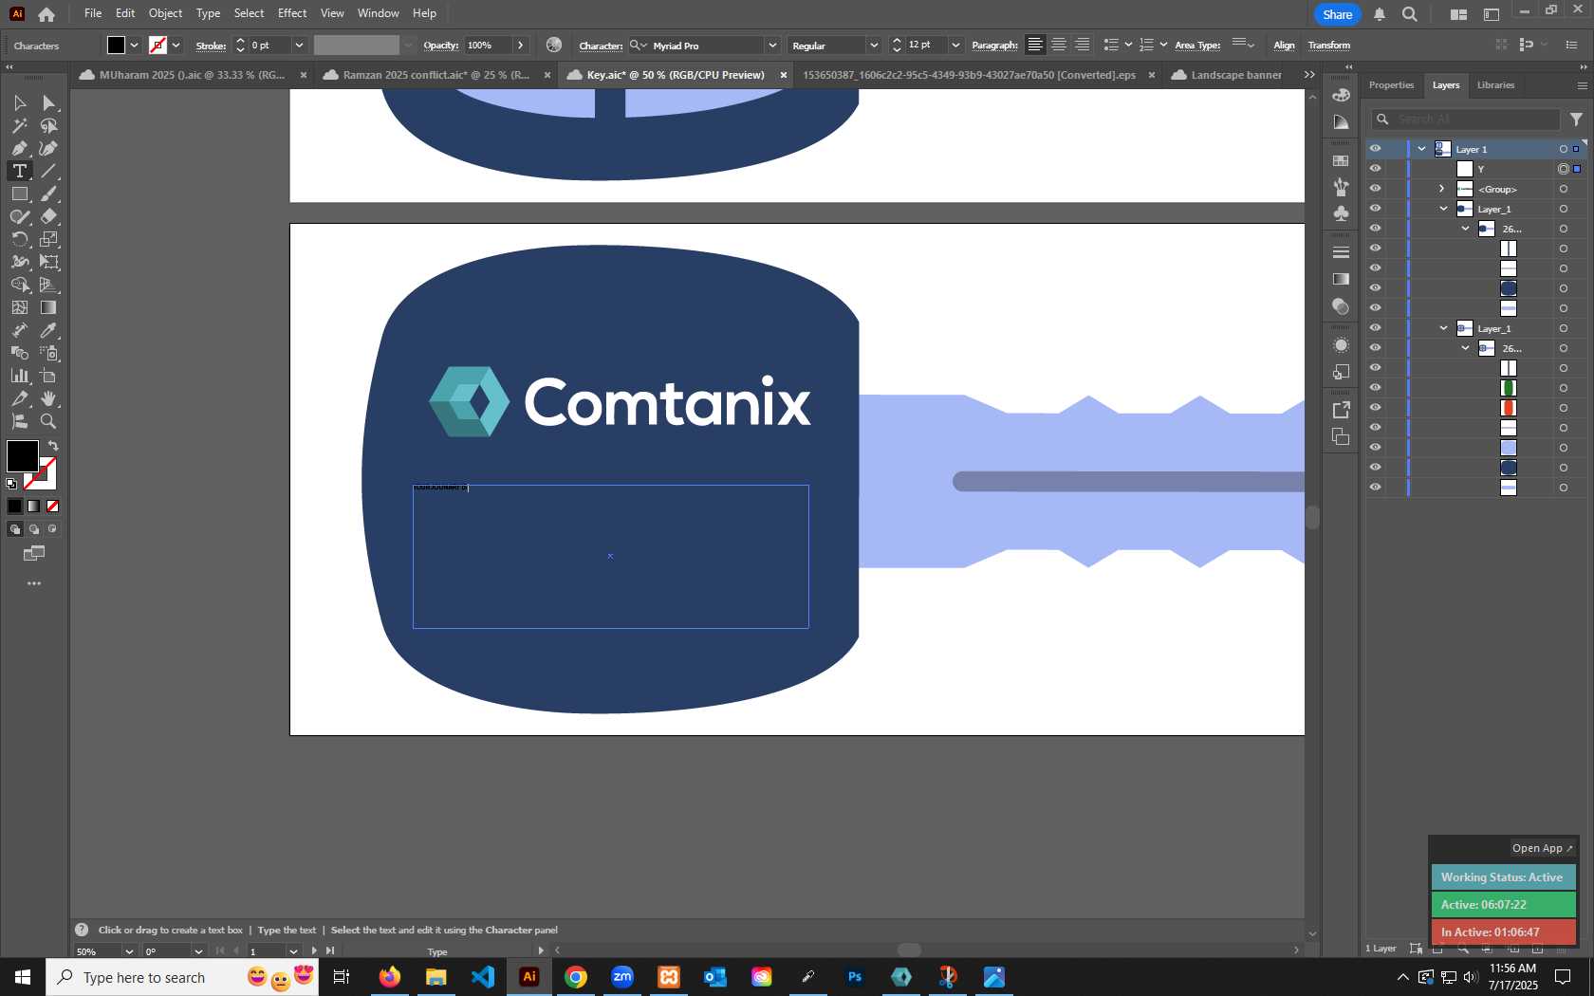Open the Stroke panel icon

pos(1341,252)
